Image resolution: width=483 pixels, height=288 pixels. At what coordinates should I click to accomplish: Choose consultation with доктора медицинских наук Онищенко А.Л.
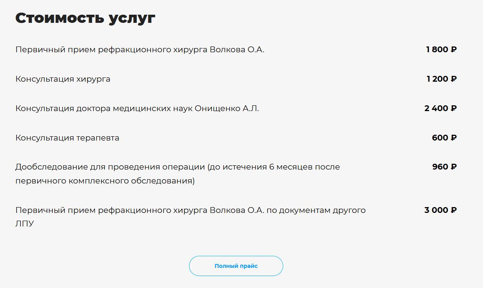(137, 108)
